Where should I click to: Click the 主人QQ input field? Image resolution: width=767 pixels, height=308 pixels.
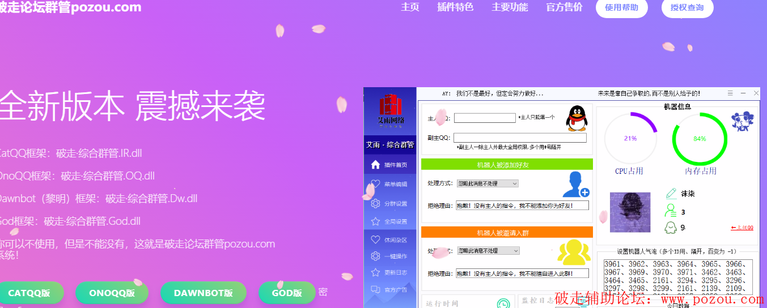[x=485, y=118]
